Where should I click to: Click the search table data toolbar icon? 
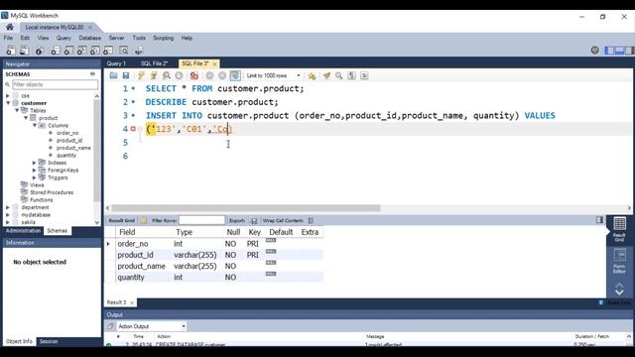coord(124,51)
